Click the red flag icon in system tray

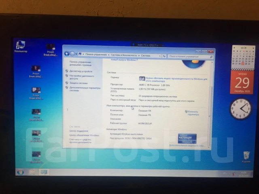point(234,174)
